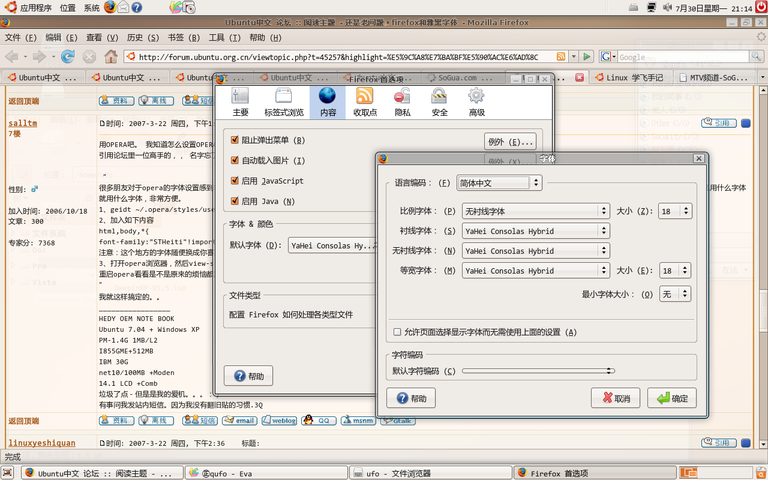
Task: Open the 最小字体大小 dropdown
Action: (x=676, y=294)
